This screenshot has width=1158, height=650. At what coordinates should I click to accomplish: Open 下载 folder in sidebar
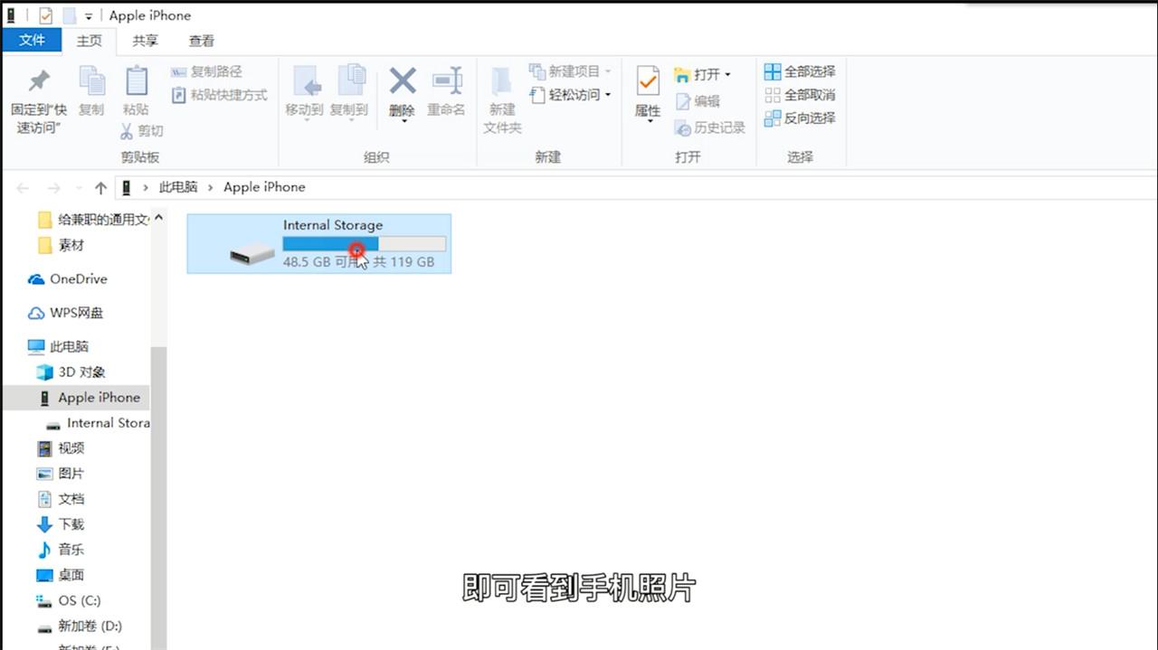tap(61, 524)
